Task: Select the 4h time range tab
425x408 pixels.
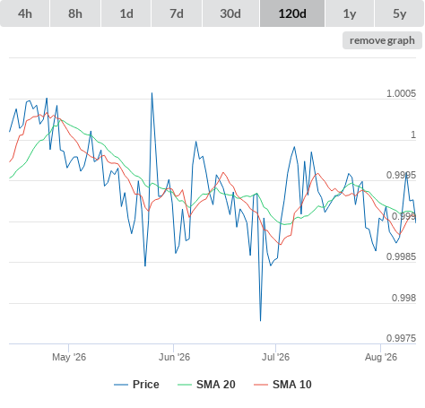Action: [25, 13]
